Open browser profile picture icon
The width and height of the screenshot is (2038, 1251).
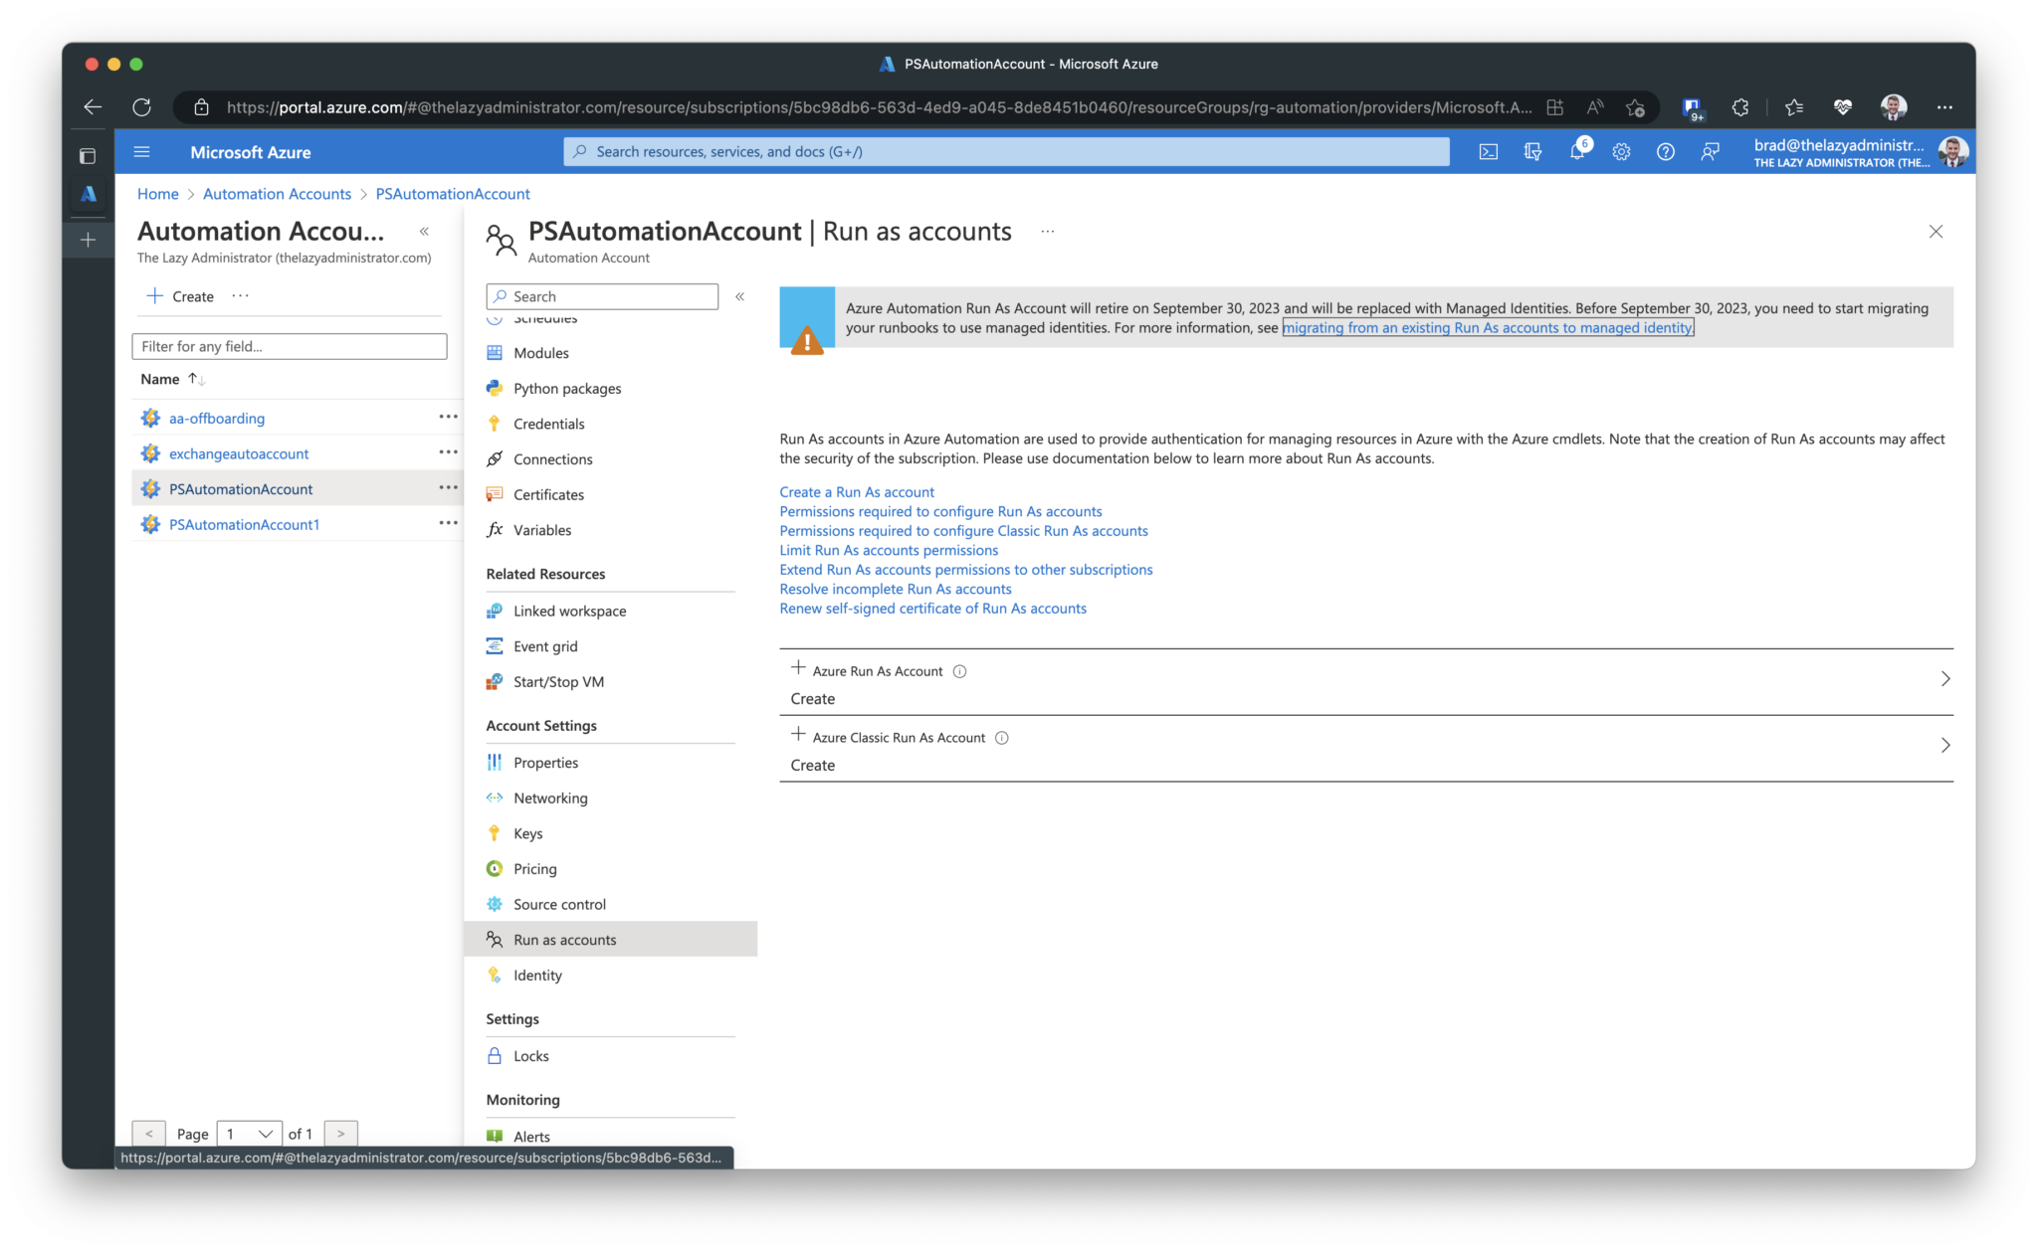[1893, 107]
